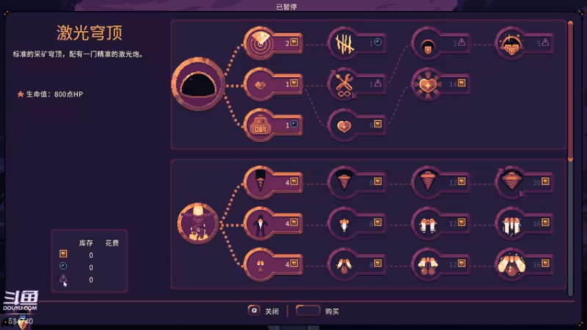Select the radar scanner upgrade costing 2
Viewport: 587px width, 330px height.
pyautogui.click(x=272, y=43)
